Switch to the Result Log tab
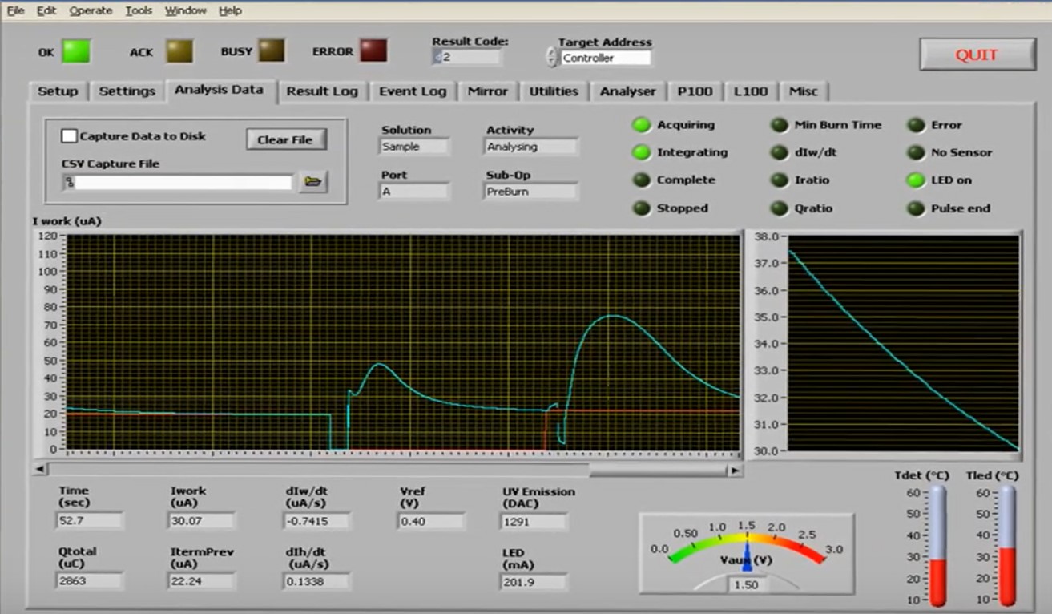Screen dimensions: 1052x614 point(322,91)
